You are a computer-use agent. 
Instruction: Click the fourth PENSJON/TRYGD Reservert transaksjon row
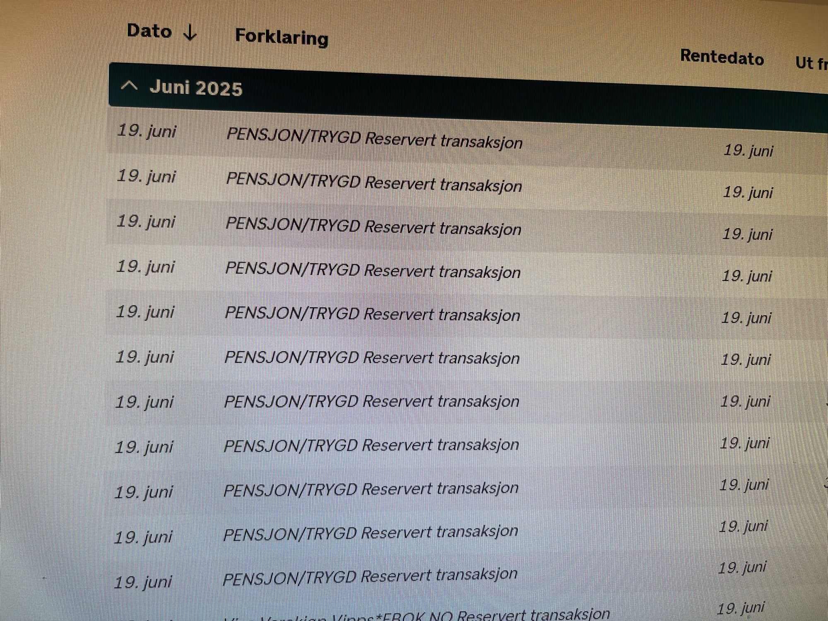click(373, 271)
